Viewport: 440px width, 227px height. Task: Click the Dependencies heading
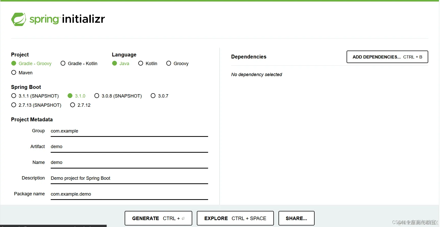tap(249, 57)
